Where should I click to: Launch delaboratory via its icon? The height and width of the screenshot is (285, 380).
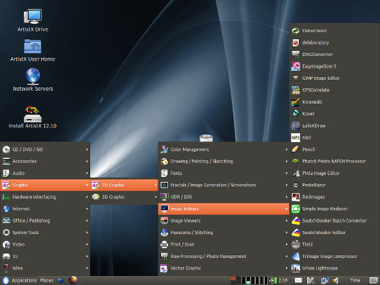[x=296, y=42]
